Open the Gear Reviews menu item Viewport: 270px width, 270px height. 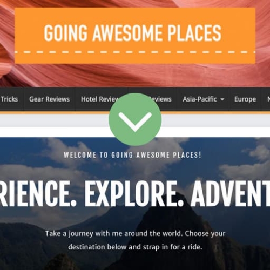tap(49, 99)
